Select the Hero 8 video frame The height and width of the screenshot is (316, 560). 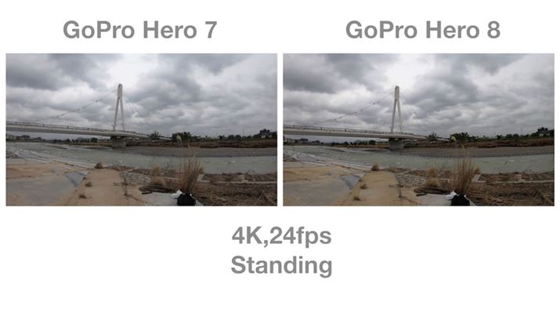coord(418,129)
